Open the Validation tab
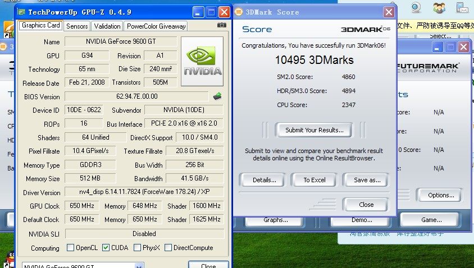474x268 pixels. tap(107, 26)
